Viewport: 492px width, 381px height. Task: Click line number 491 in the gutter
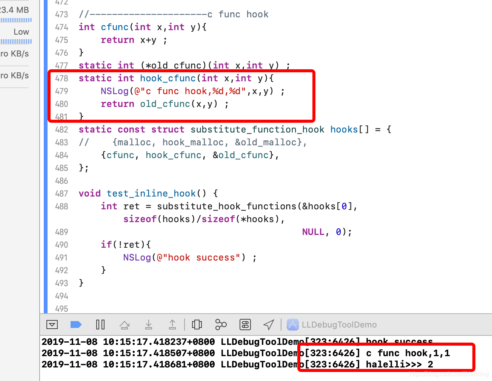point(61,258)
